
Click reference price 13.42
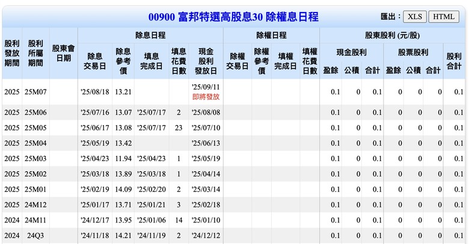pos(123,143)
